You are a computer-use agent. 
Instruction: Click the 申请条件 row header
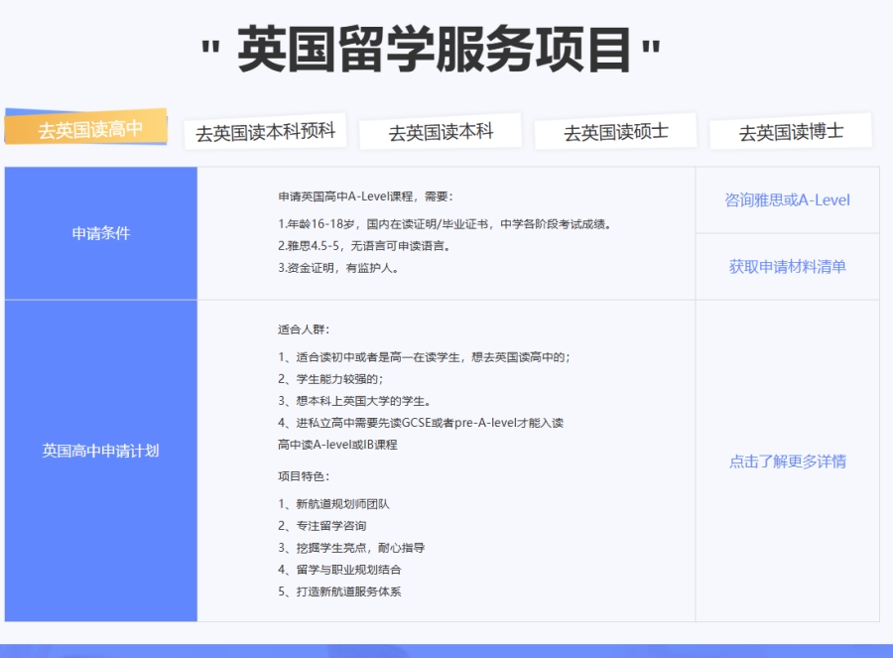pos(101,233)
